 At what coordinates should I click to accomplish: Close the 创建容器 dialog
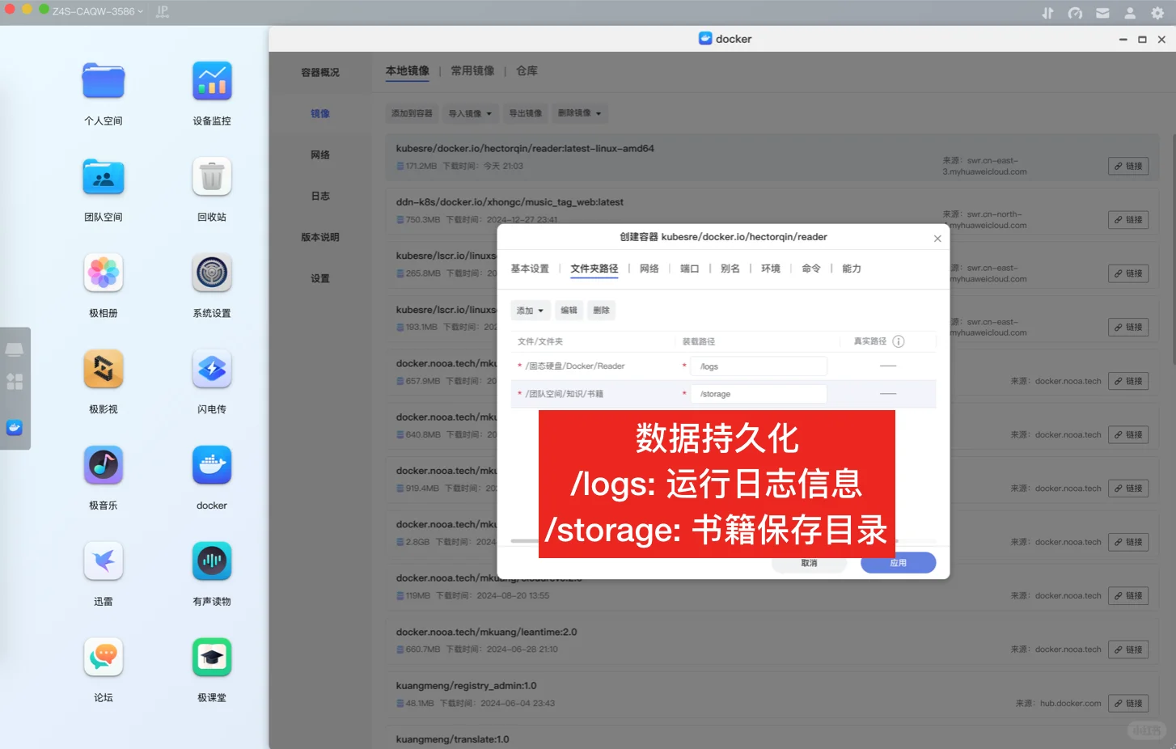coord(937,239)
